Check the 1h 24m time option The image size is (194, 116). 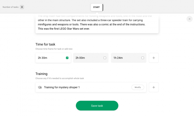pos(142,58)
